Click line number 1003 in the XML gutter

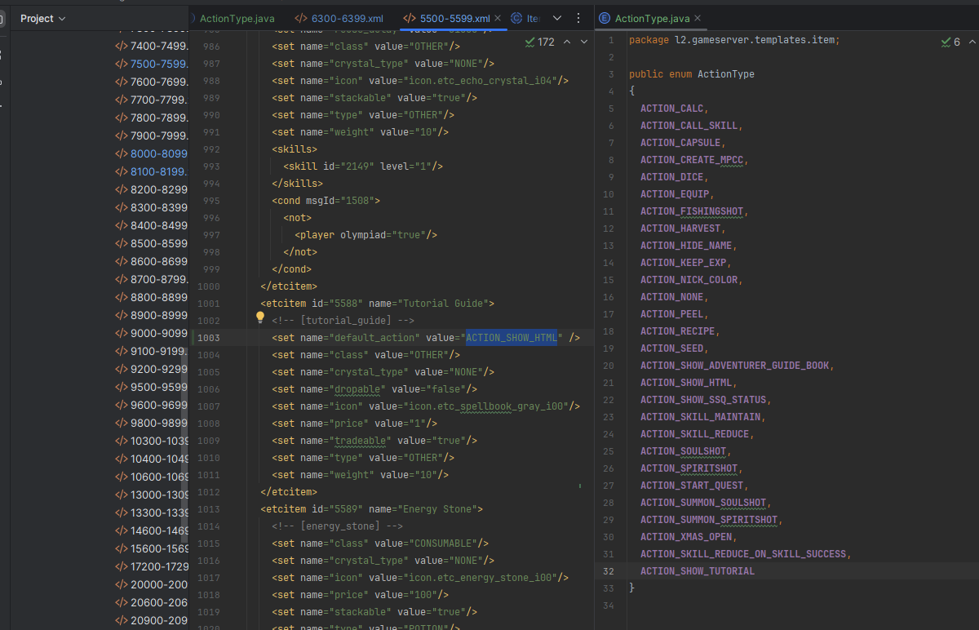[x=208, y=337]
